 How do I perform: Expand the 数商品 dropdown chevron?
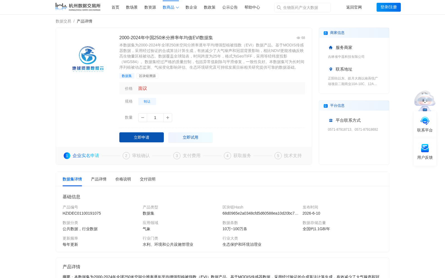tap(177, 8)
